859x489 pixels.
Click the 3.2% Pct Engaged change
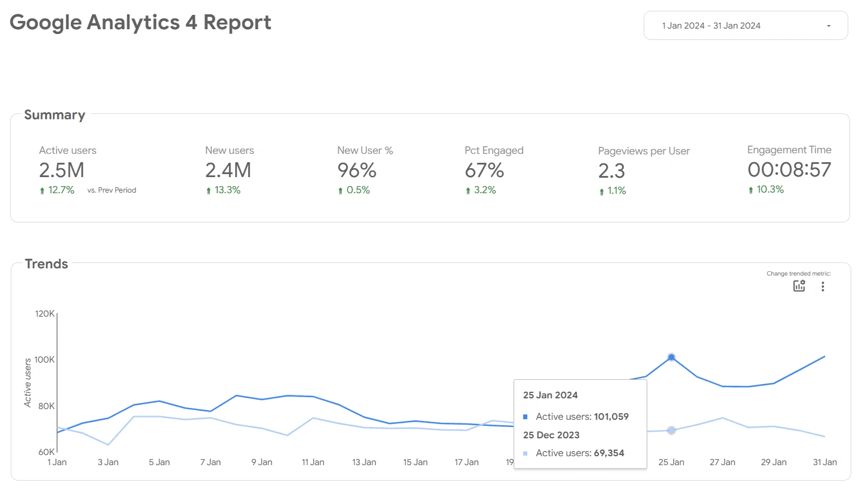tap(481, 190)
